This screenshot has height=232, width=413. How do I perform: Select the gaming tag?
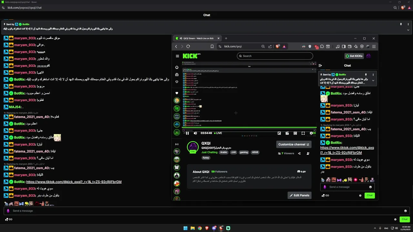tap(244, 152)
